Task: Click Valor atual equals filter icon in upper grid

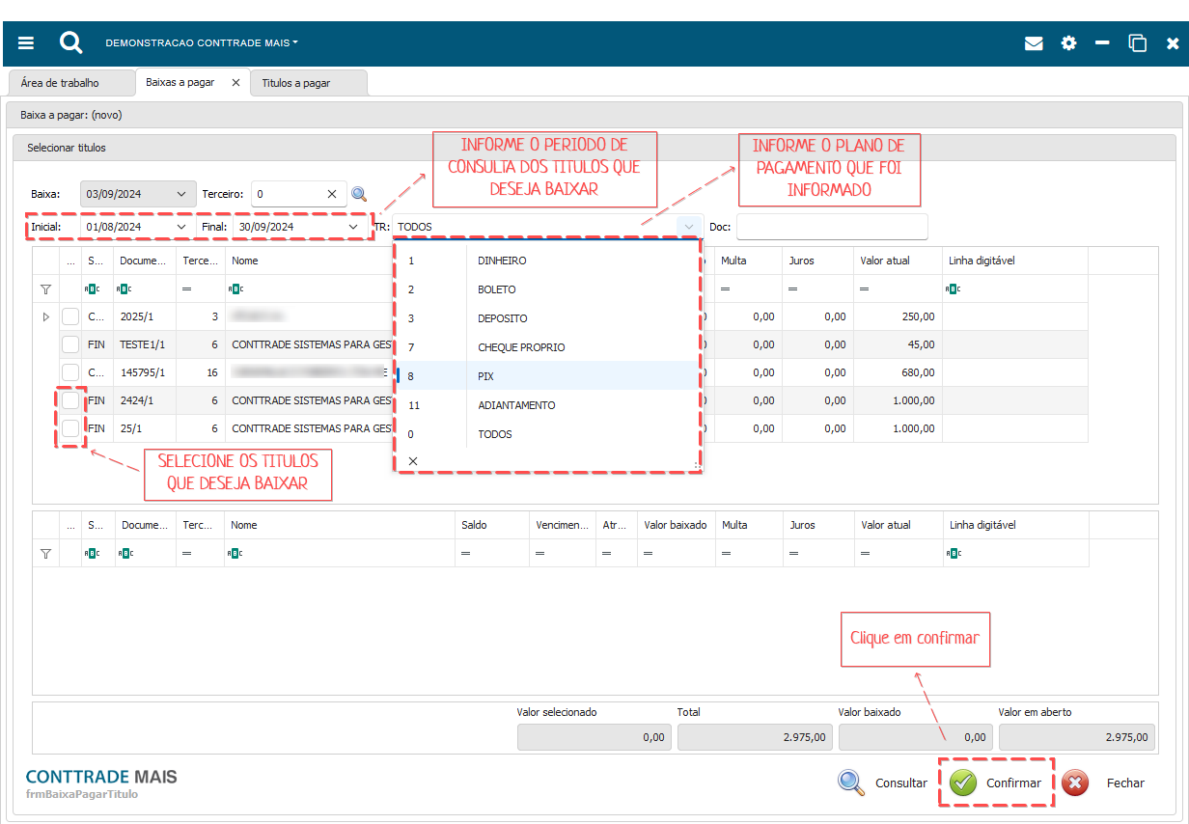Action: pyautogui.click(x=865, y=288)
